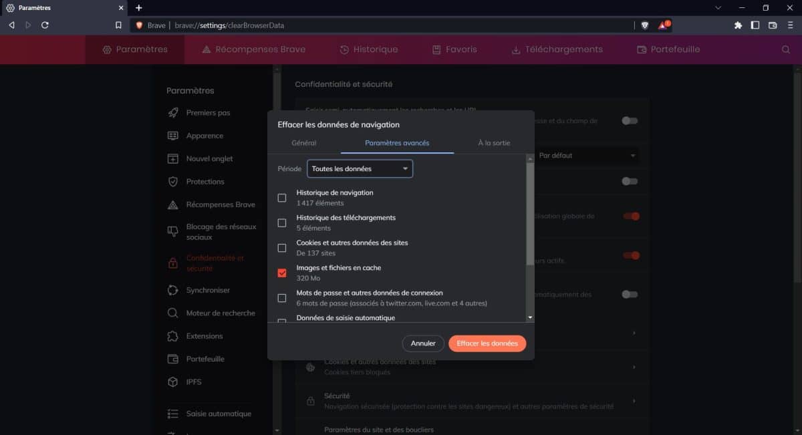The height and width of the screenshot is (435, 802).
Task: Open the Extensions puzzle icon in toolbar
Action: click(738, 25)
